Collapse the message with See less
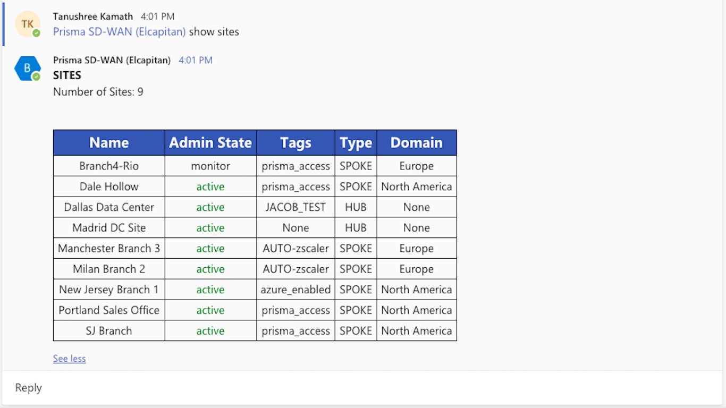726x408 pixels. [69, 359]
